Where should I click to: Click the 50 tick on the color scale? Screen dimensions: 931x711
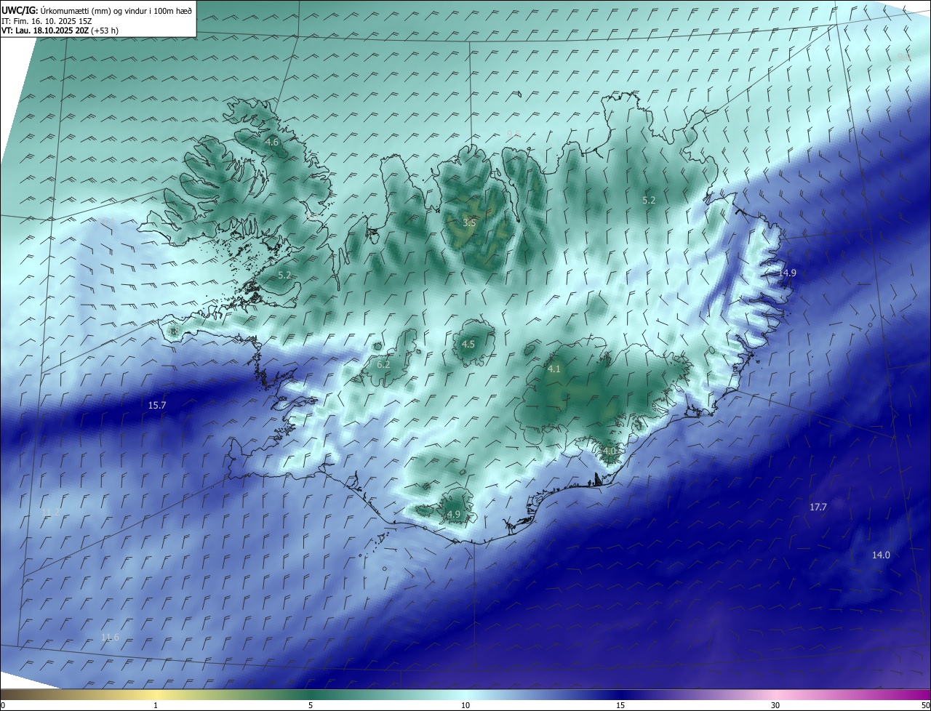coord(925,705)
